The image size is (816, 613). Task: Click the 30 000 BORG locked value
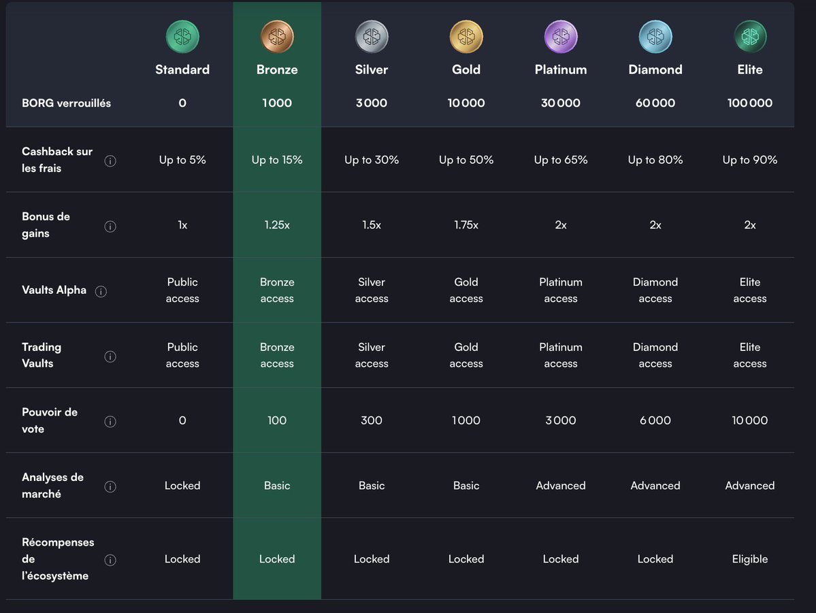pos(561,103)
